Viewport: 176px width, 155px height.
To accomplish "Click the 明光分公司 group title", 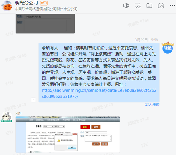I will (26, 3).
